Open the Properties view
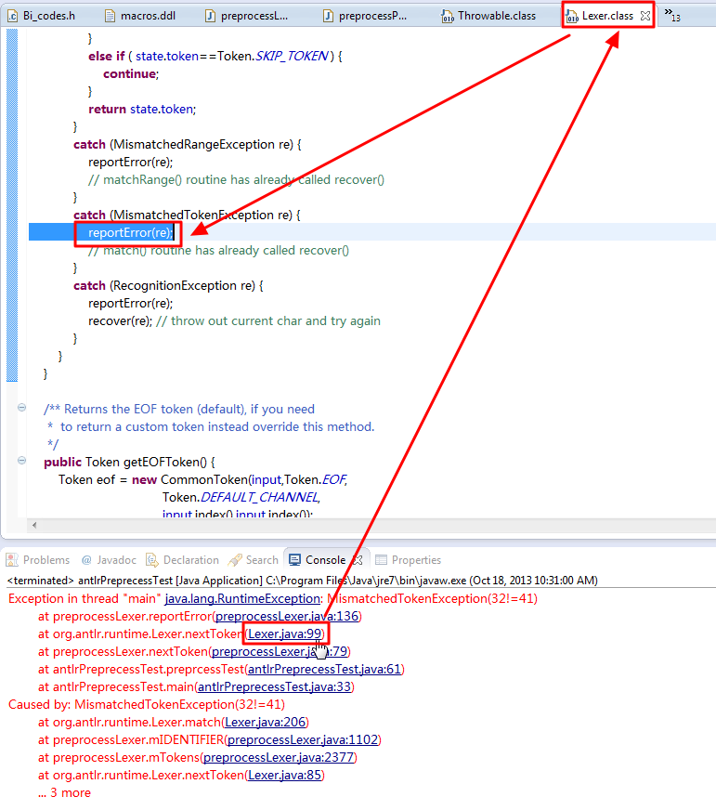This screenshot has width=716, height=810. (x=409, y=560)
